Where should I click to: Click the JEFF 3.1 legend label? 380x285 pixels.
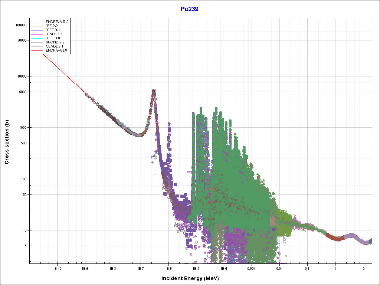53,30
